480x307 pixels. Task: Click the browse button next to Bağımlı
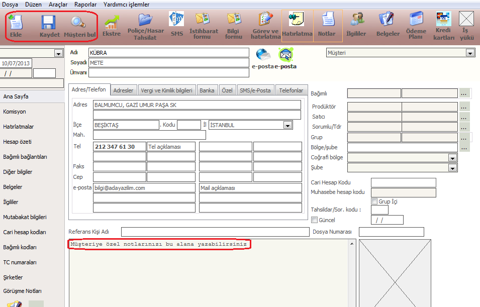point(464,93)
